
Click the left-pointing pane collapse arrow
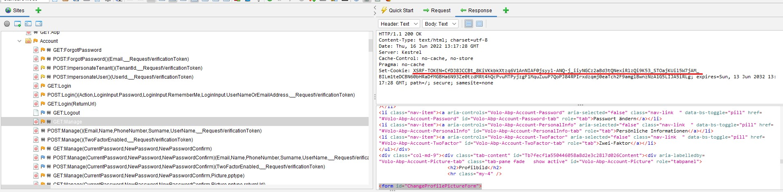click(375, 8)
